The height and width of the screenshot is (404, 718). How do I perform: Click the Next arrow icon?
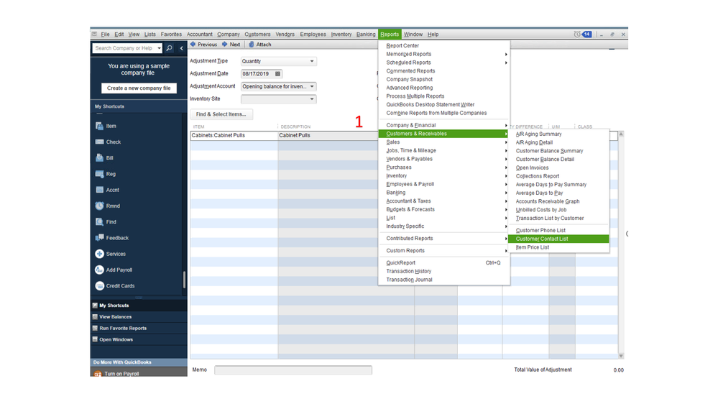[224, 45]
